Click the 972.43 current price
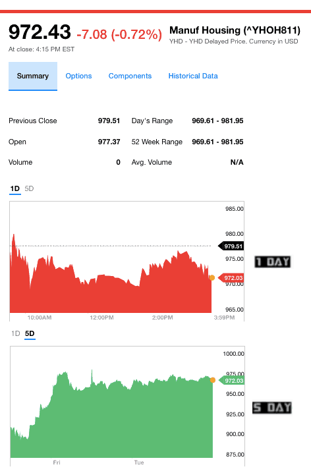The width and height of the screenshot is (311, 475). coord(40,32)
